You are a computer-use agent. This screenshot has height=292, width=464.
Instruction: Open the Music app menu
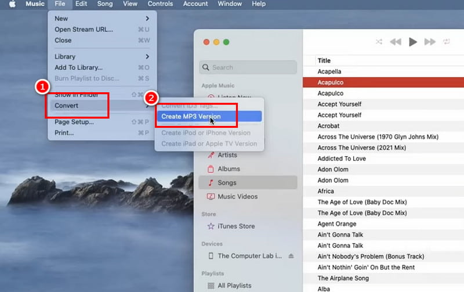click(x=35, y=4)
